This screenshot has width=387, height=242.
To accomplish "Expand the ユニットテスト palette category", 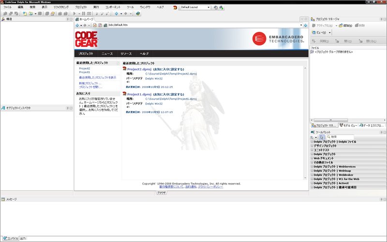I will pos(312,150).
